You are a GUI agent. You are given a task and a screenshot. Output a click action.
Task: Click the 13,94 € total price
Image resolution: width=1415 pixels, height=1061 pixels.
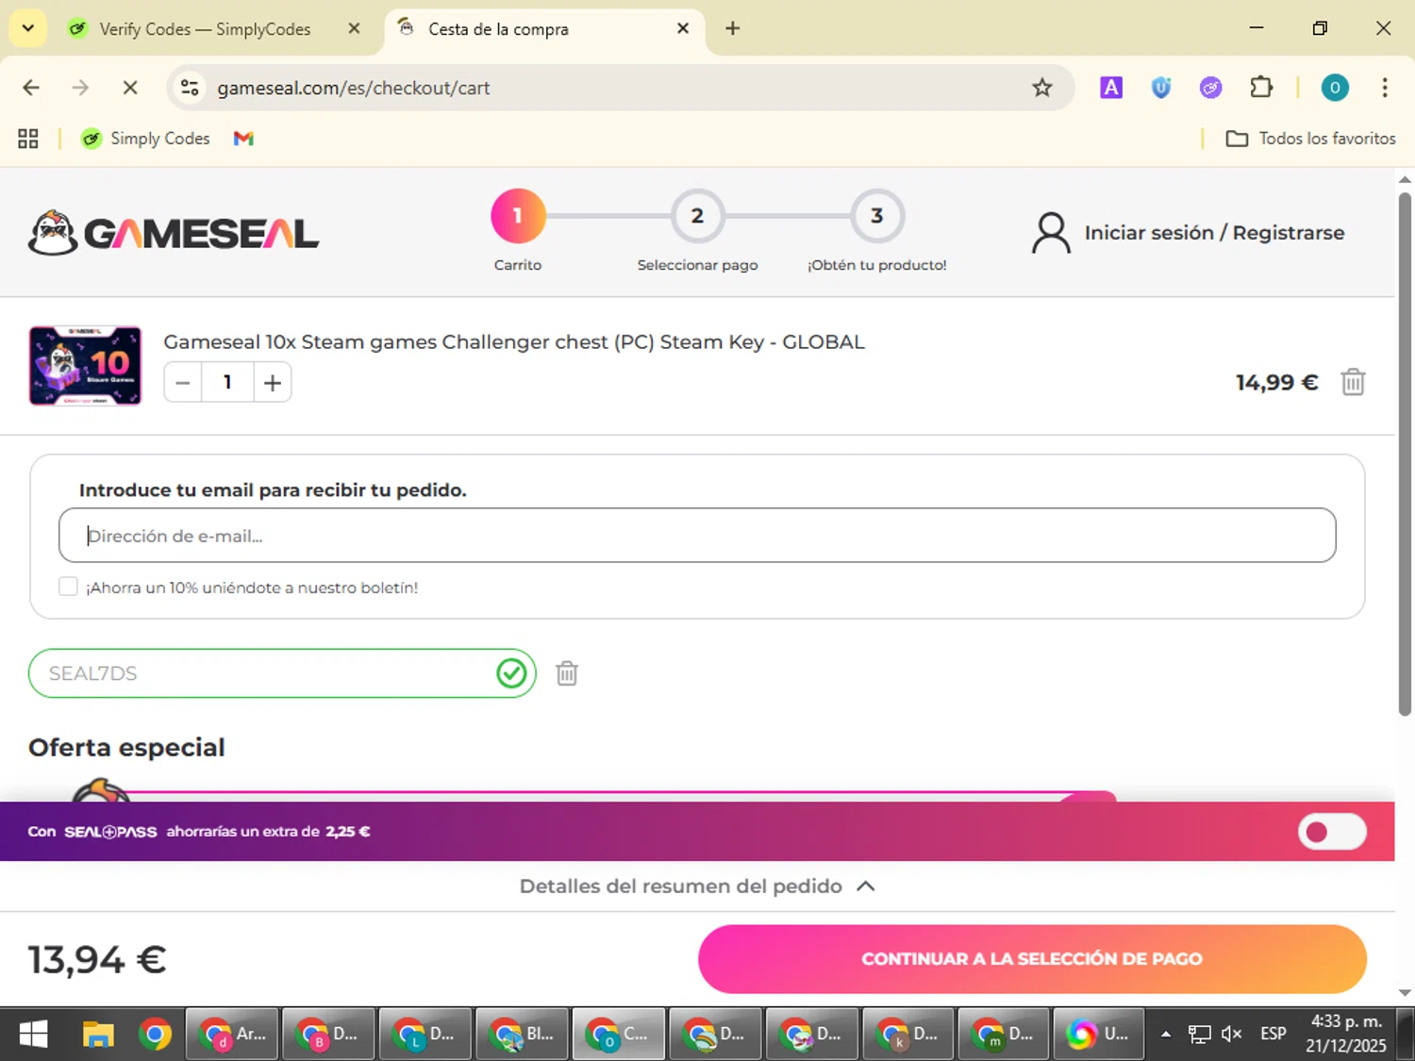(x=97, y=960)
